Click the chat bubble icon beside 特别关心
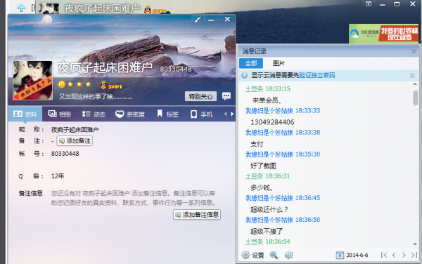Screen dimensions: 422x264 [226, 96]
